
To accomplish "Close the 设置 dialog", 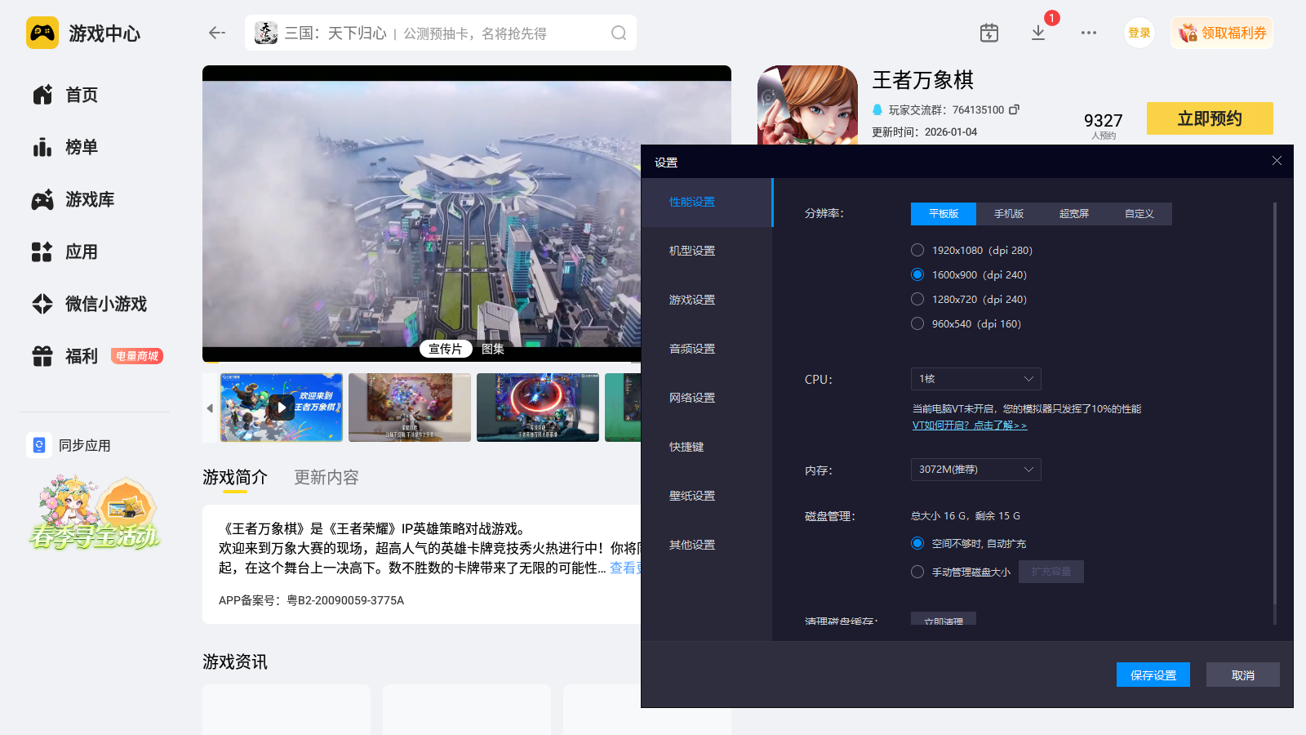I will pyautogui.click(x=1277, y=161).
